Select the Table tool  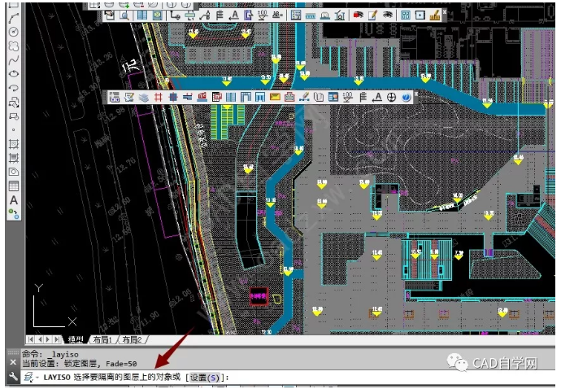pyautogui.click(x=14, y=186)
